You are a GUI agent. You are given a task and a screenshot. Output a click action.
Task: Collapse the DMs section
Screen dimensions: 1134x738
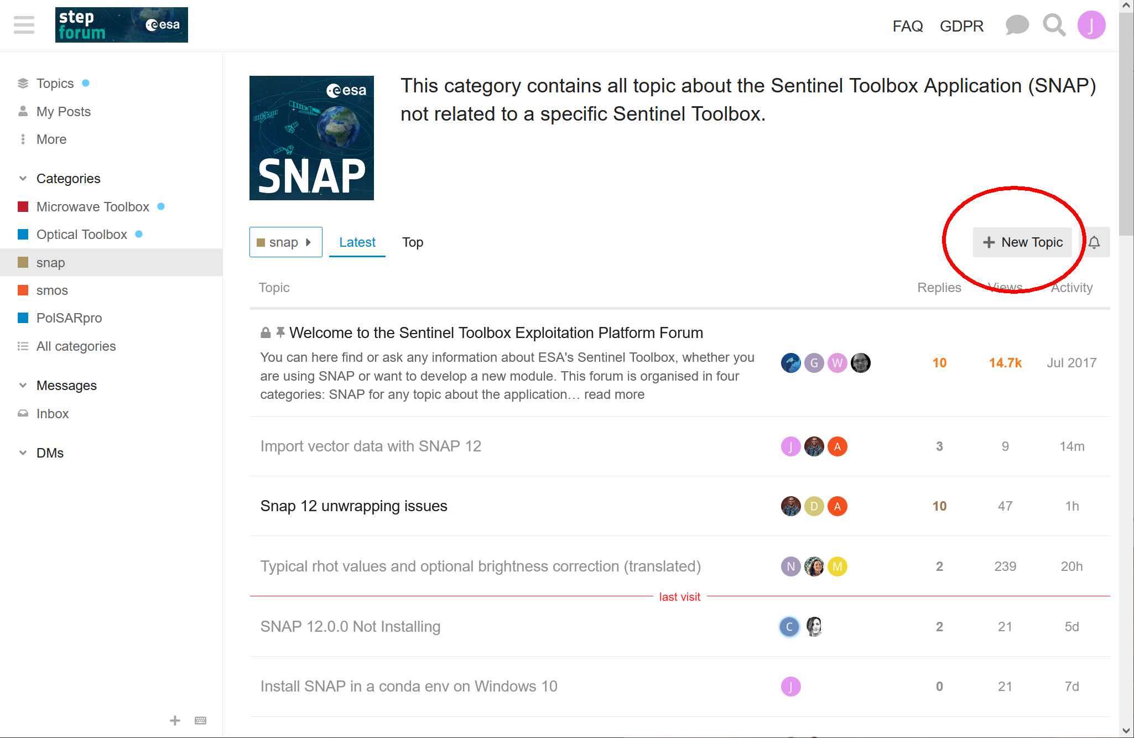click(23, 453)
